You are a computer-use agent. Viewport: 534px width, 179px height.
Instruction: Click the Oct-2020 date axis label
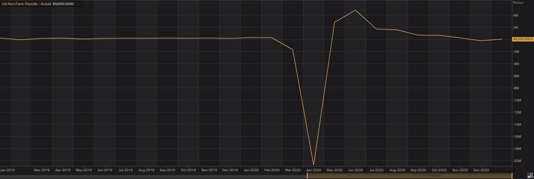(439, 170)
